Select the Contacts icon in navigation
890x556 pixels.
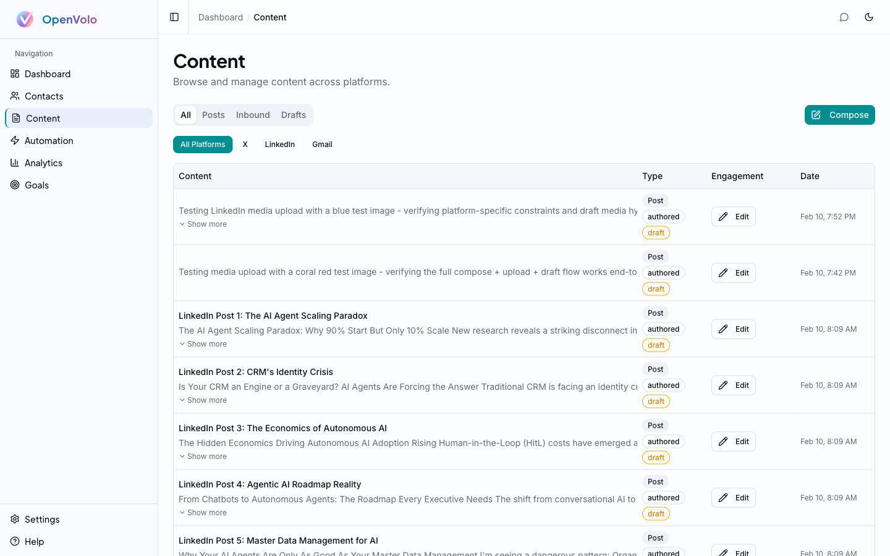click(x=15, y=96)
